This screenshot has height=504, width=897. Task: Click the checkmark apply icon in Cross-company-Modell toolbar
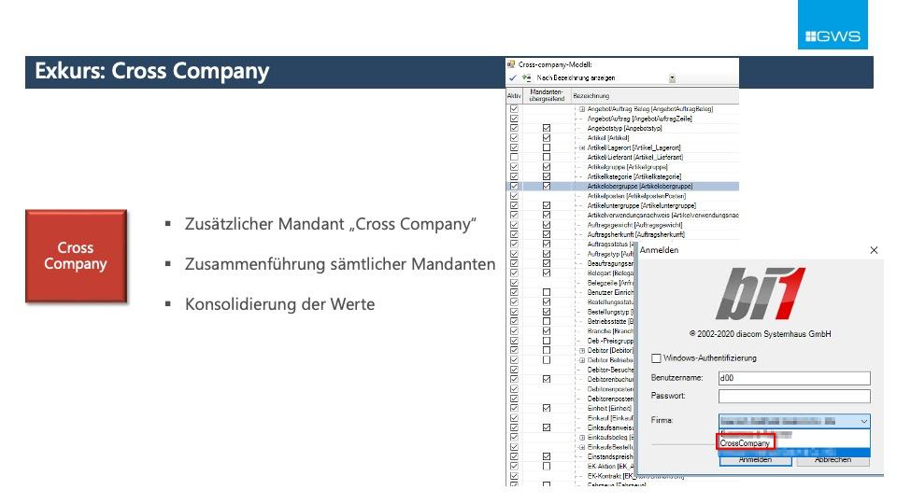point(513,77)
